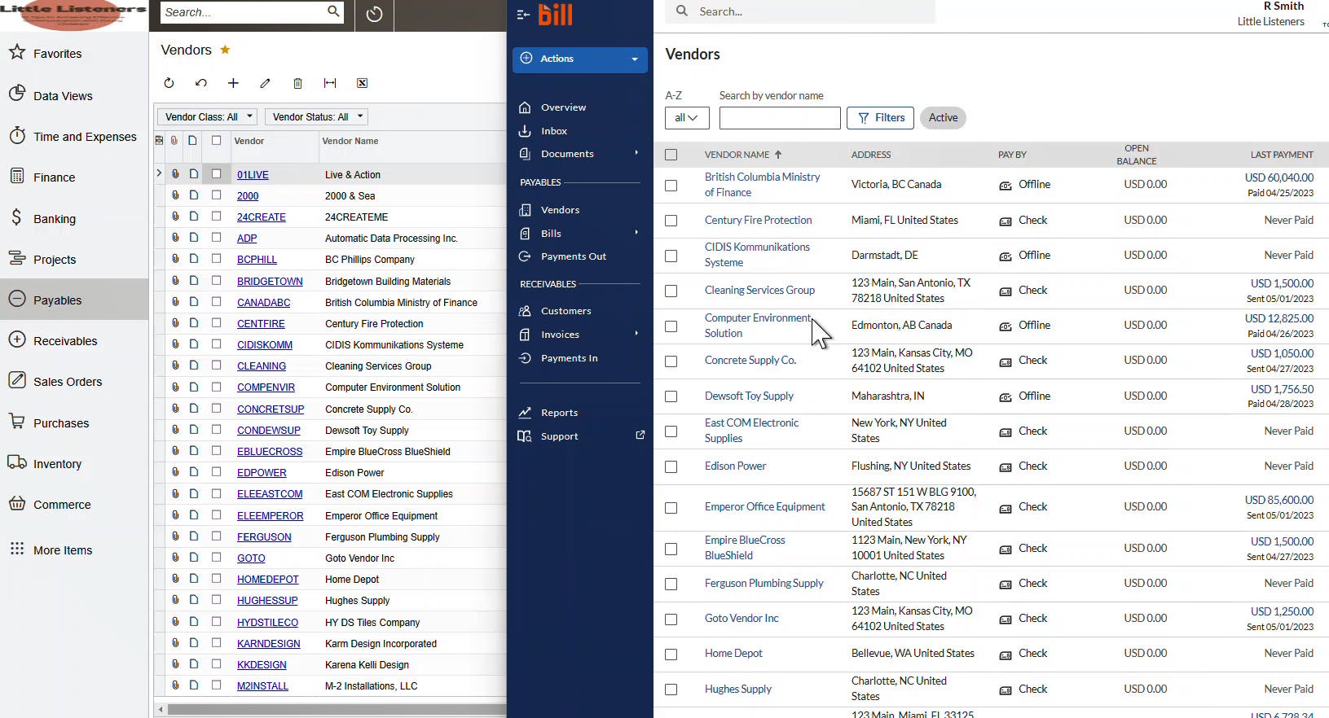The width and height of the screenshot is (1329, 718).
Task: Open the A-Z all dropdown
Action: click(x=687, y=118)
